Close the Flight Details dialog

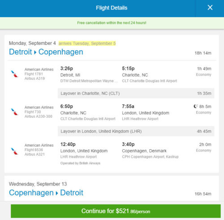210,7
